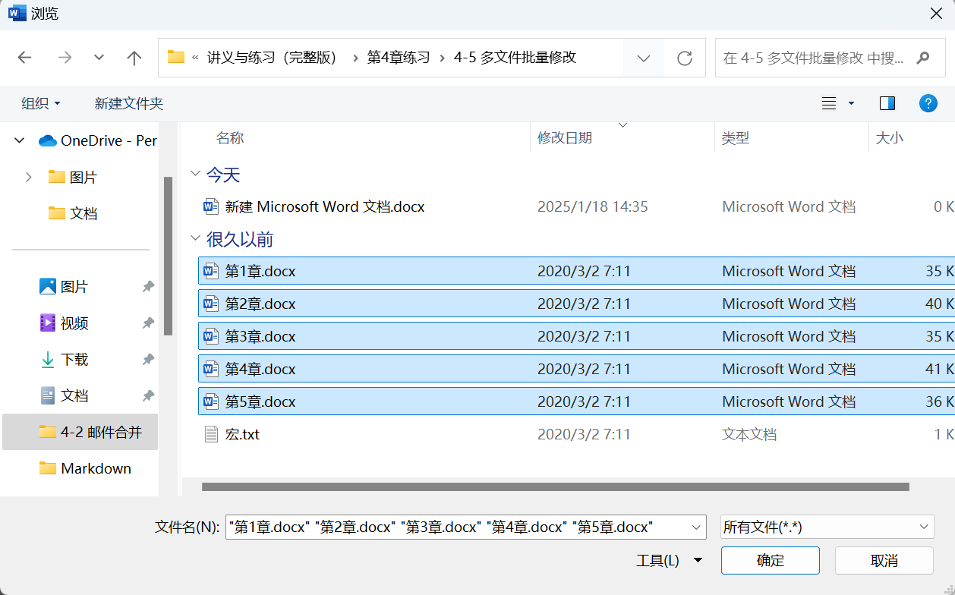Open the help icon
The image size is (955, 595).
(x=928, y=103)
